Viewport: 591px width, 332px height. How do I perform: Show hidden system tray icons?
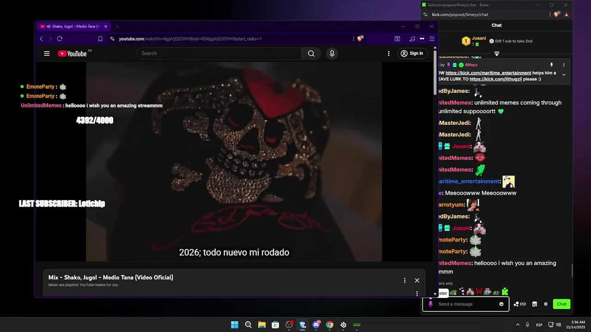(x=518, y=325)
